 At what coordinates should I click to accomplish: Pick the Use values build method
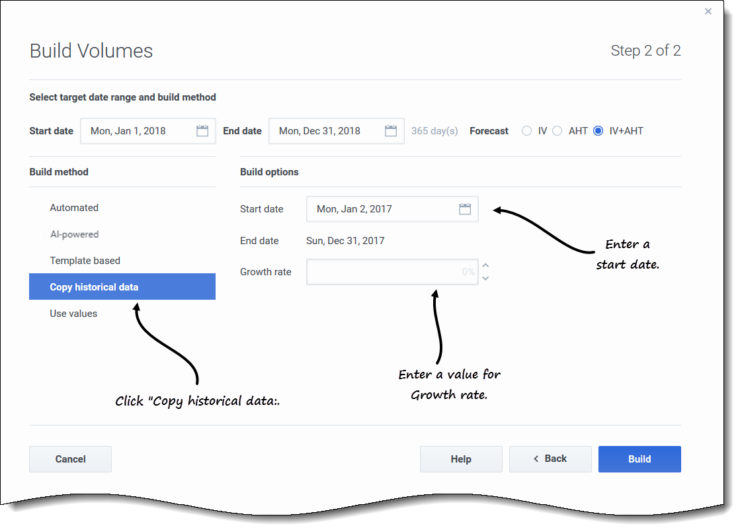click(x=73, y=314)
